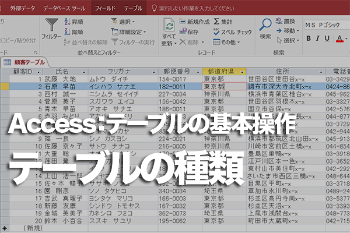350x233 pixels.
Task: Toggle Italic formatting
Action: [317, 38]
